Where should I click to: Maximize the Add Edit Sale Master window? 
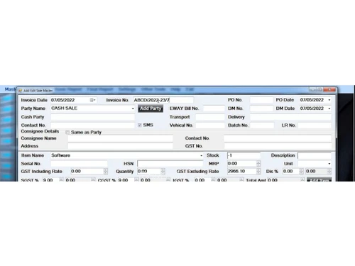320,90
